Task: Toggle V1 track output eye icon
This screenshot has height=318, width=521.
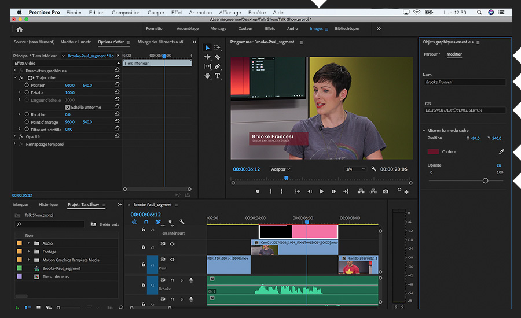Action: point(172,260)
